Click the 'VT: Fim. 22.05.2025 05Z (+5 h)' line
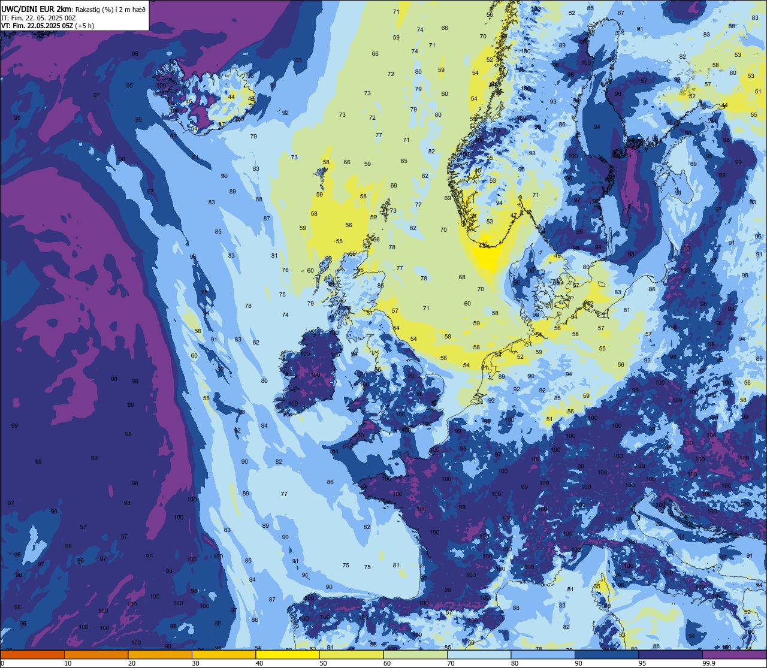 click(48, 26)
